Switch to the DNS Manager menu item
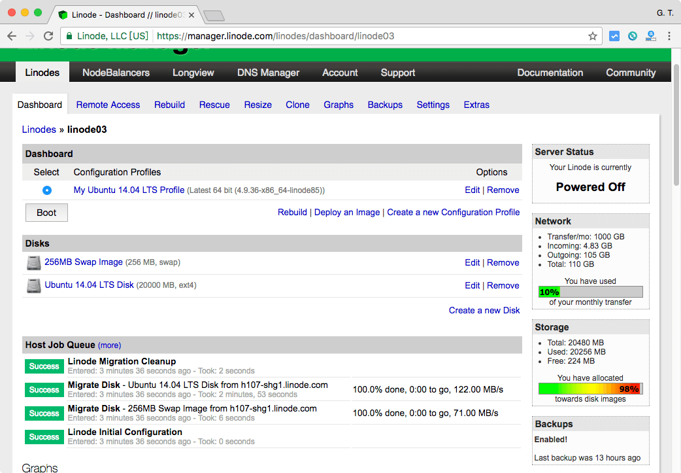Viewport: 681px width, 473px height. [268, 73]
